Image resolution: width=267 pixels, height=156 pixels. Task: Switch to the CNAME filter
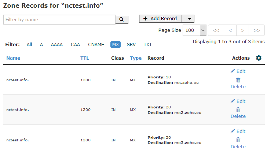coord(96,45)
